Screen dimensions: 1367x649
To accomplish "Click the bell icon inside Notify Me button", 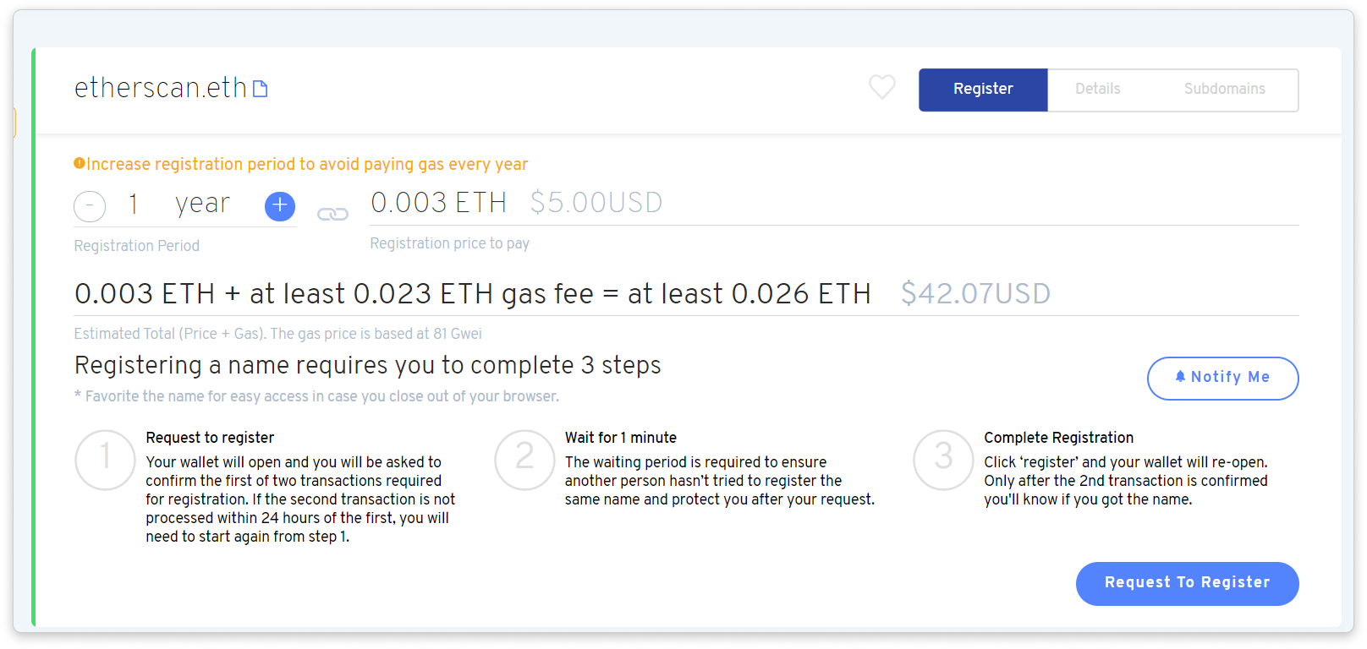I will pos(1181,377).
